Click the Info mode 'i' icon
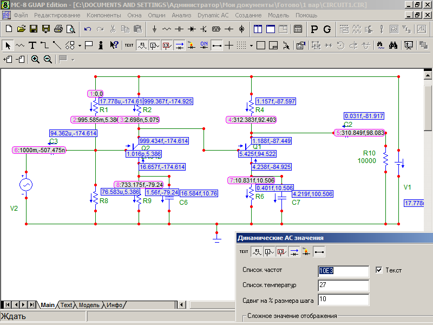The image size is (433, 325). (101, 45)
